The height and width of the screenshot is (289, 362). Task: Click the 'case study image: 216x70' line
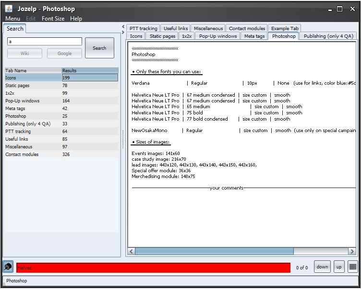(x=158, y=159)
